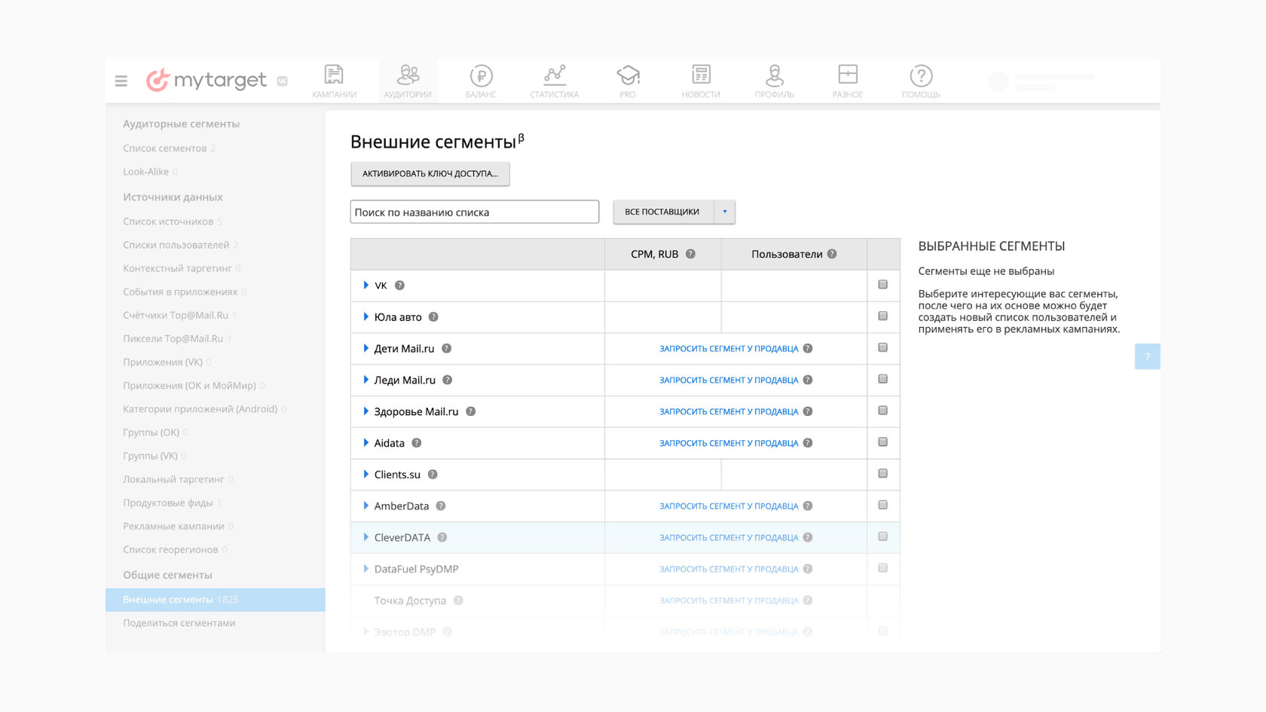Image resolution: width=1266 pixels, height=712 pixels.
Task: Click Активировать ключ доступа button
Action: click(x=430, y=174)
